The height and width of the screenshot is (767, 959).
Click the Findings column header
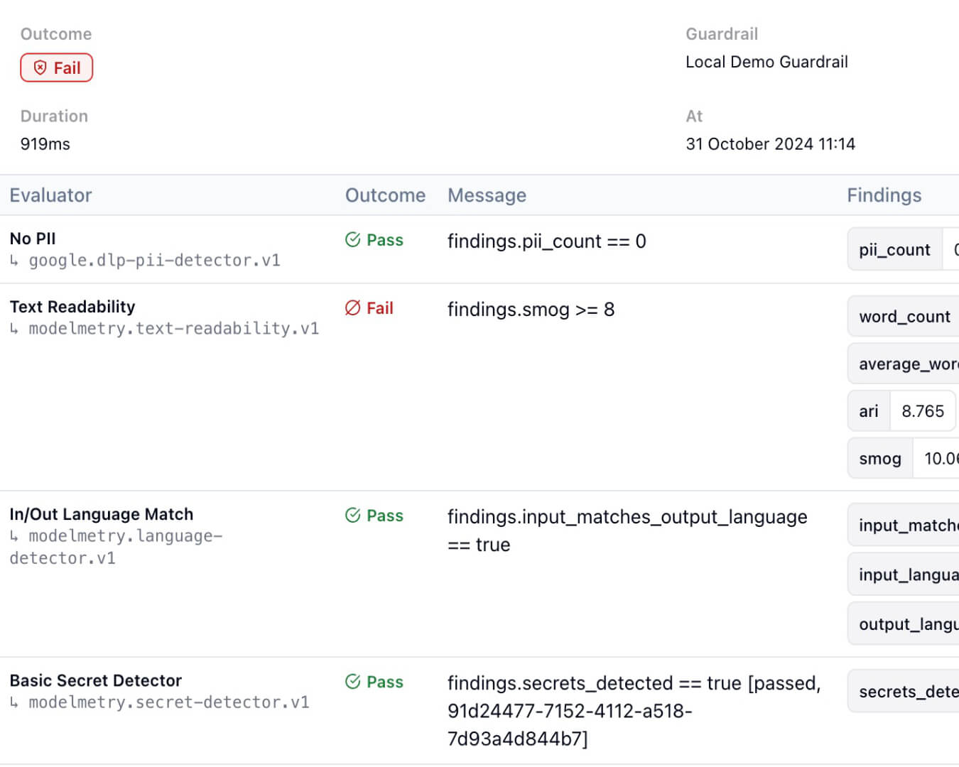coord(884,195)
